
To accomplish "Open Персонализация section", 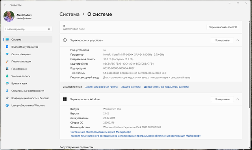I will [x=28, y=62].
